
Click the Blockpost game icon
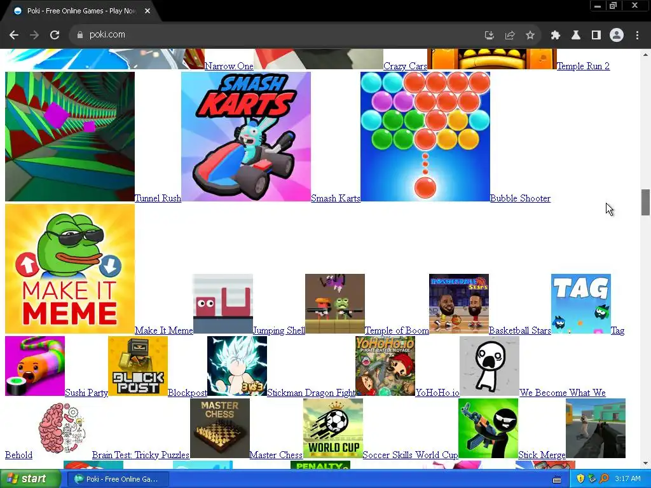[138, 366]
